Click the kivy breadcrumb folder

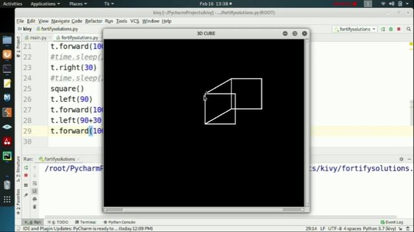[25, 29]
